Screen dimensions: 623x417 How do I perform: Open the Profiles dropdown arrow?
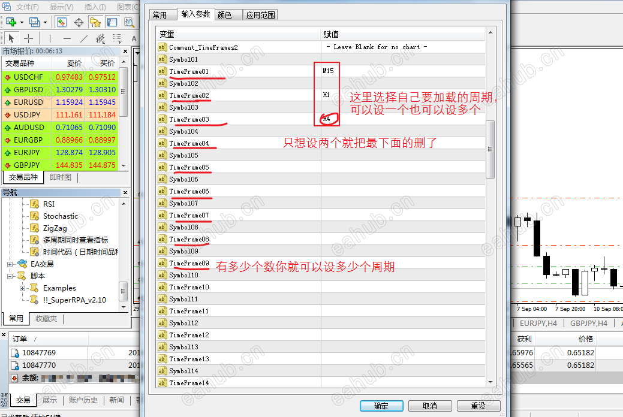[46, 23]
